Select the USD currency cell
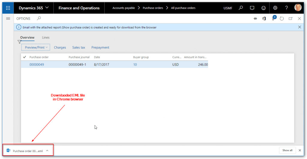307x159 pixels. [x=175, y=64]
